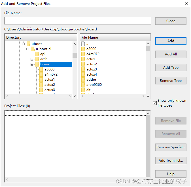Select 'u-boot-si' label in Directory tree

44,49
